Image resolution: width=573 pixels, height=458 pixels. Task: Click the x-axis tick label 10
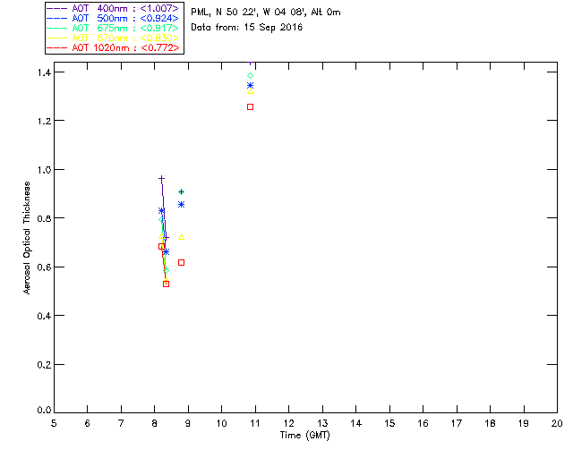coord(221,423)
